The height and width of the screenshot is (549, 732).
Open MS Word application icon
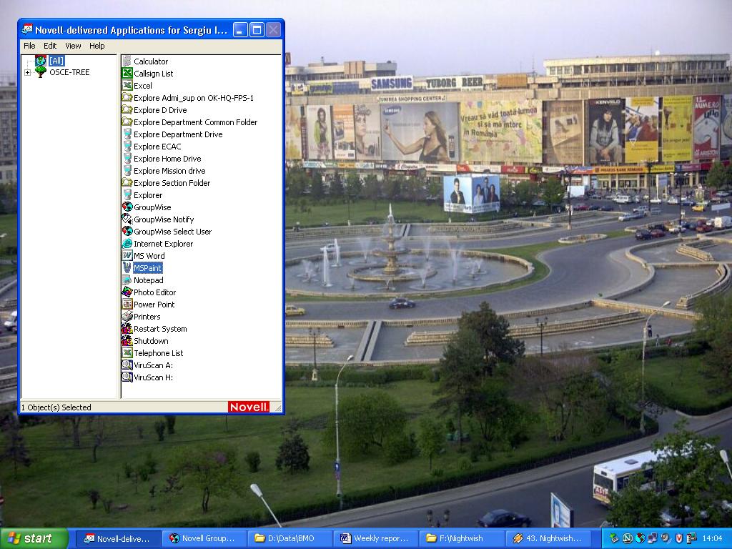[x=127, y=256]
